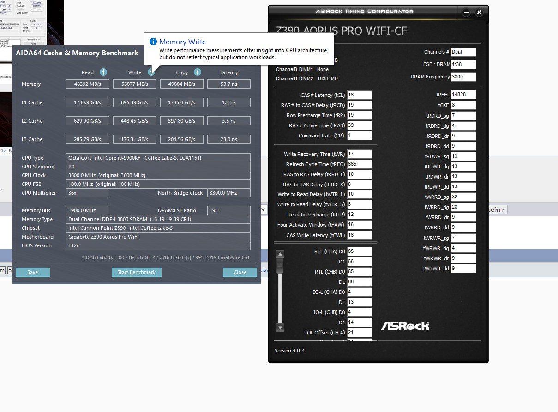Viewport: 558px width, 412px height.
Task: Select the RTL (CHA) D0 field
Action: (x=360, y=251)
